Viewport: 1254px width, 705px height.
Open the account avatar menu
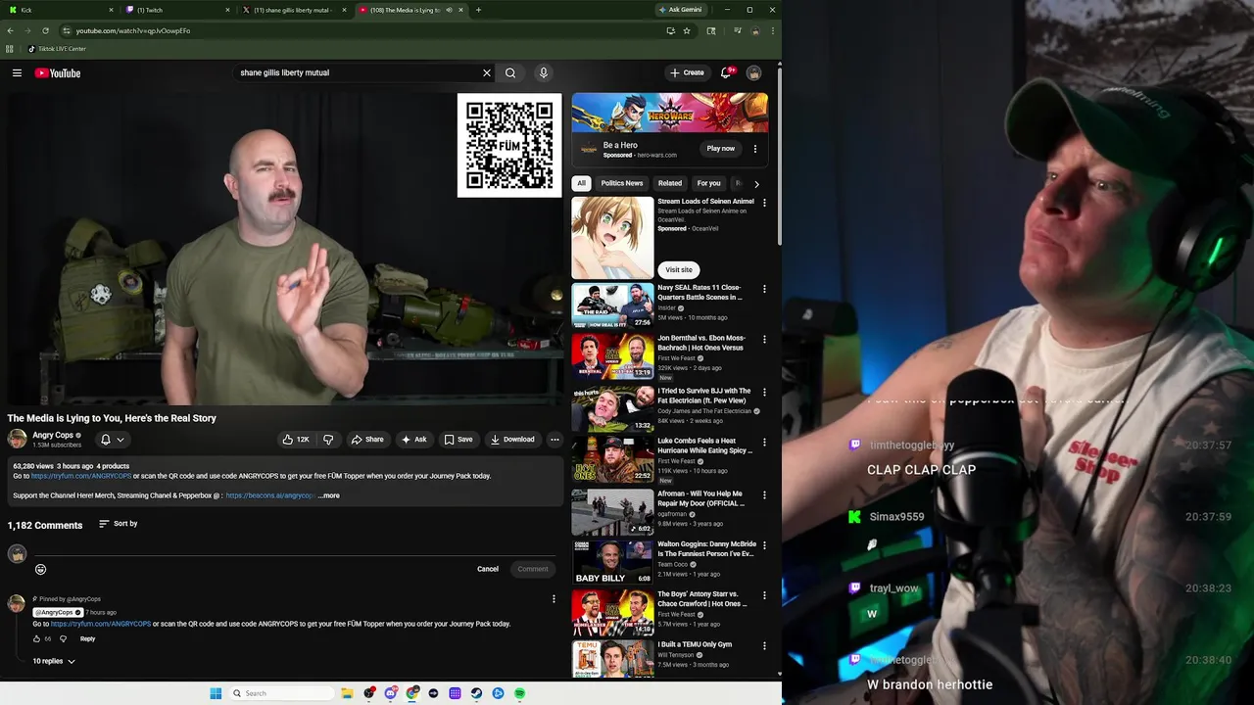tap(754, 72)
